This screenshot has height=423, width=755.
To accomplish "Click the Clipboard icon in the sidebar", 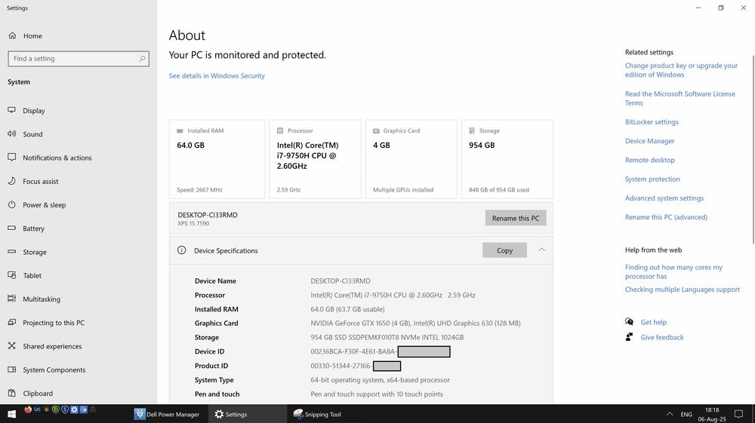I will tap(11, 393).
